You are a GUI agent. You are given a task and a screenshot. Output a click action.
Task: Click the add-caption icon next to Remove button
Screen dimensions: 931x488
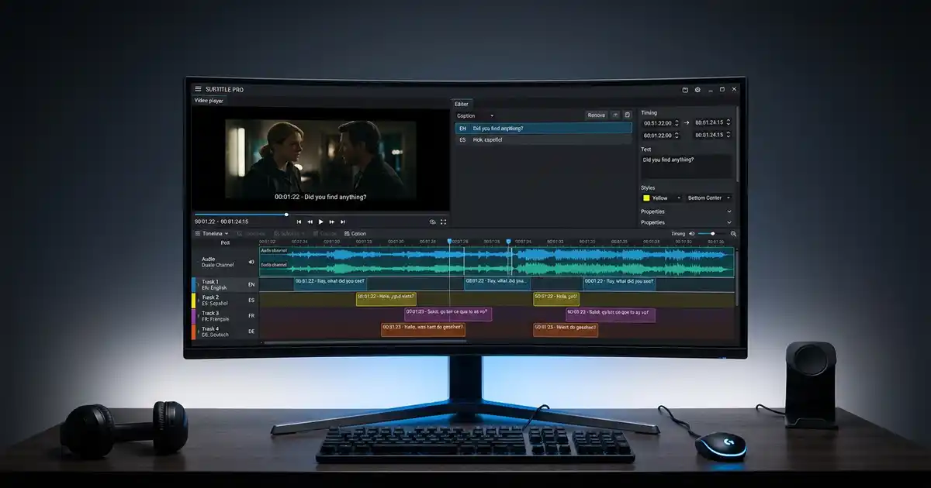pyautogui.click(x=615, y=115)
